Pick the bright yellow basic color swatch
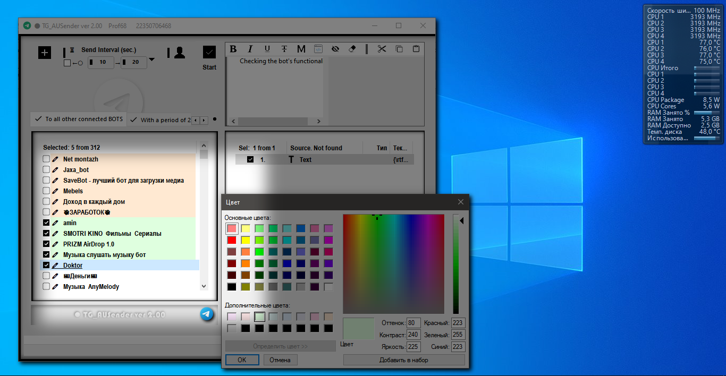 pyautogui.click(x=246, y=240)
